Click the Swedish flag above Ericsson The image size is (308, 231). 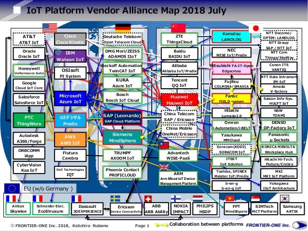115,199
